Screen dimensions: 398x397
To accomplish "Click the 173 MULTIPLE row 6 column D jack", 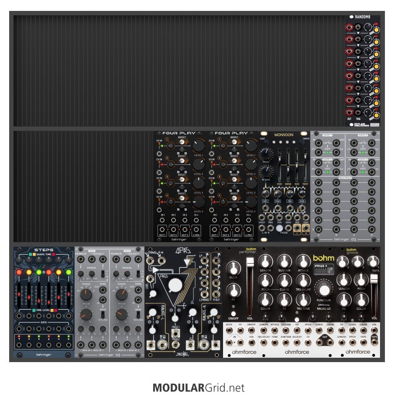I will click(x=372, y=229).
